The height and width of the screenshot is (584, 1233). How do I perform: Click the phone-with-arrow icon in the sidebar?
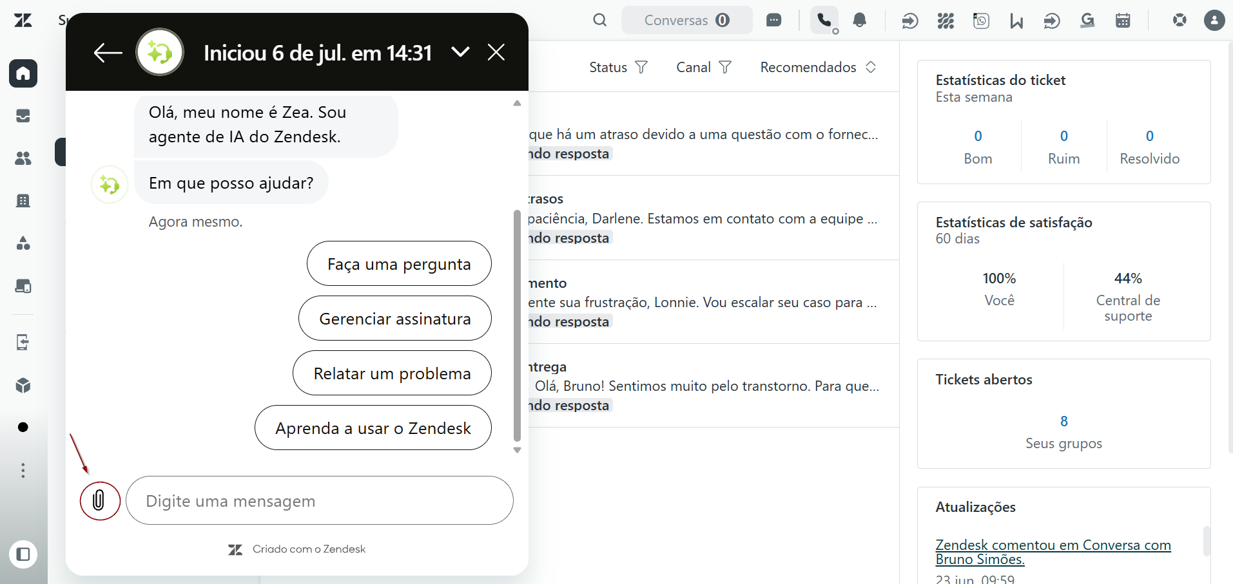pyautogui.click(x=23, y=342)
